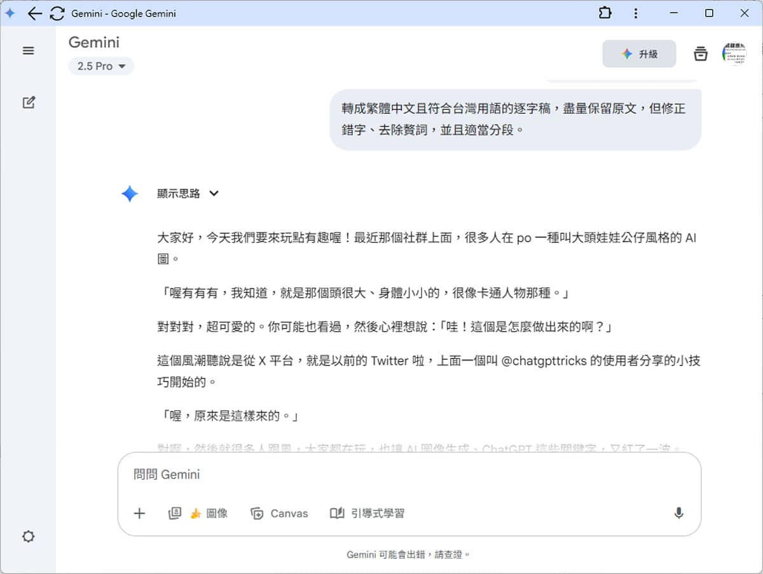Open the Canvas tool
The width and height of the screenshot is (763, 574).
tap(279, 513)
